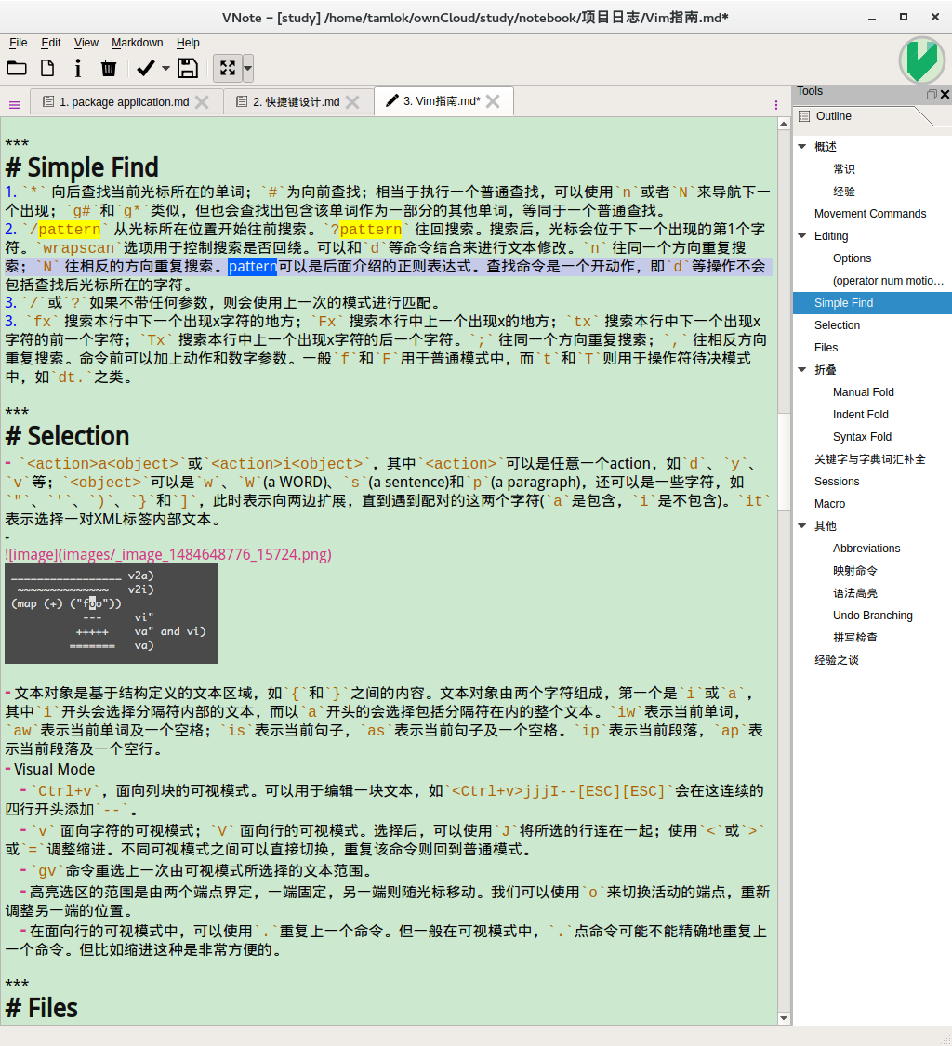The height and width of the screenshot is (1046, 952).
Task: Open a notebook folder from the toolbar
Action: [17, 67]
